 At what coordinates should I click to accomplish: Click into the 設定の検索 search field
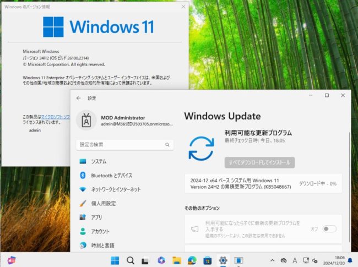pyautogui.click(x=124, y=145)
